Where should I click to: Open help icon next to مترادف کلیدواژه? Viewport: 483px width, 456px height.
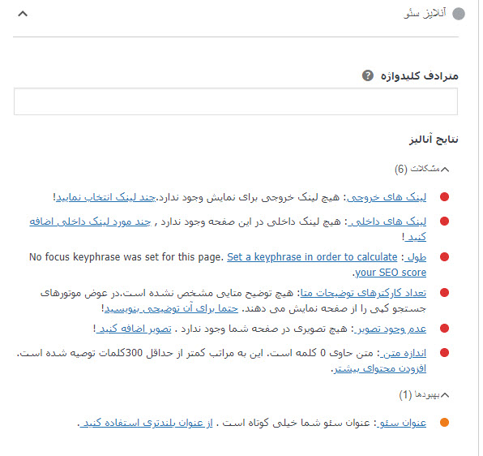click(x=367, y=75)
